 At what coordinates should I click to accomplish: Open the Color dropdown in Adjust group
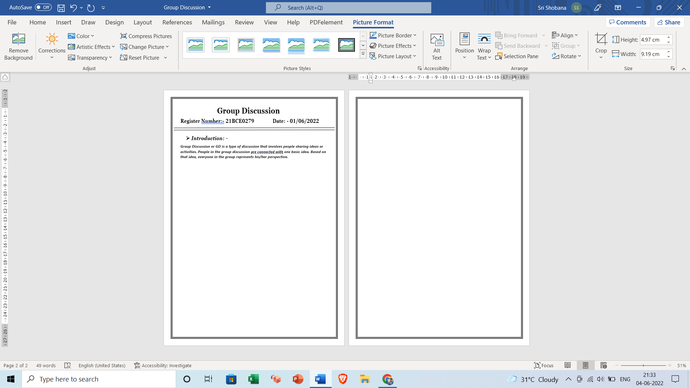[81, 36]
